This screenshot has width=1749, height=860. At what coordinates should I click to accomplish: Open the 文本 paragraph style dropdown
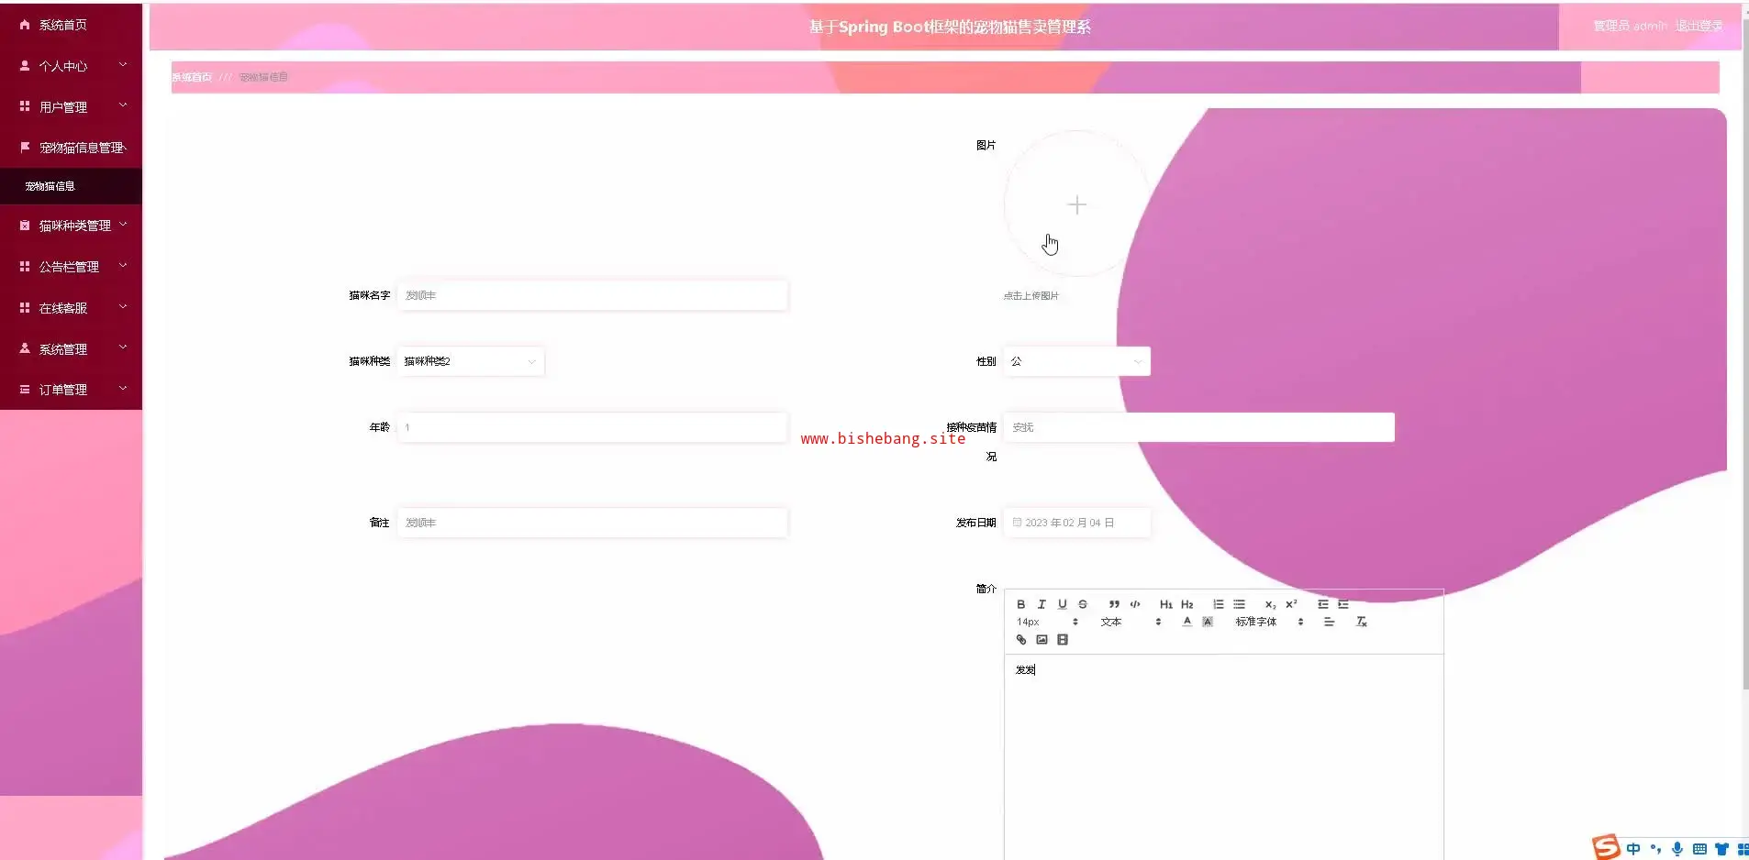tap(1131, 622)
